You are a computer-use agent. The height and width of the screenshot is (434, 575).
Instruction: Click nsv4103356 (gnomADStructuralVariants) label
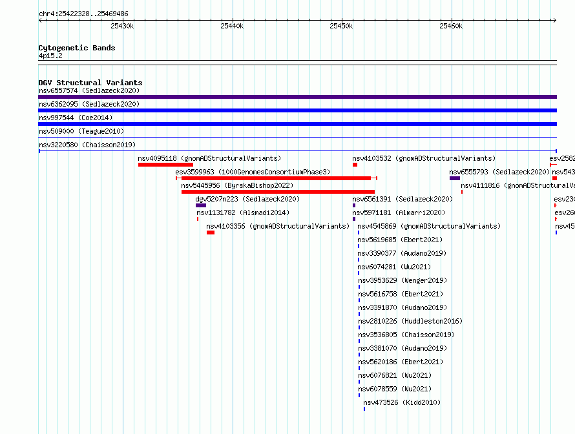tap(278, 226)
